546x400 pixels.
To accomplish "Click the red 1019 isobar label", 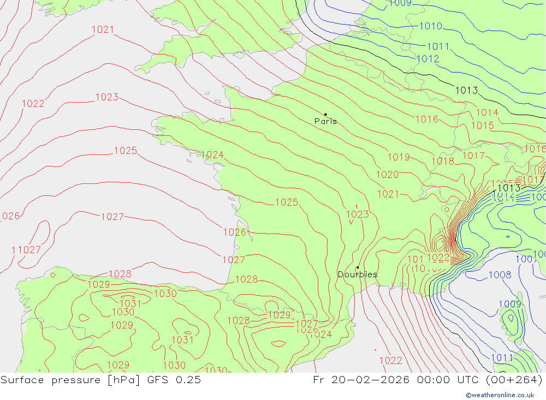I will point(399,157).
